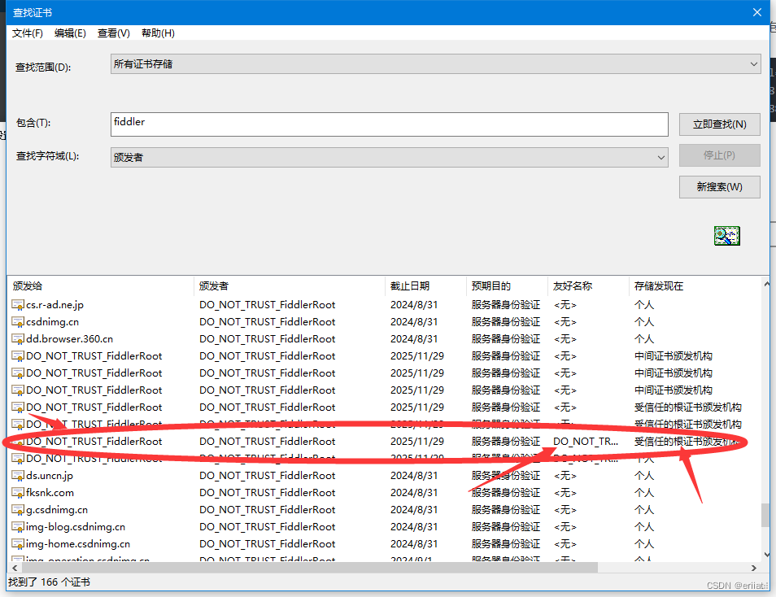776x597 pixels.
Task: Sort by the 友好名称 column header
Action: pos(588,286)
